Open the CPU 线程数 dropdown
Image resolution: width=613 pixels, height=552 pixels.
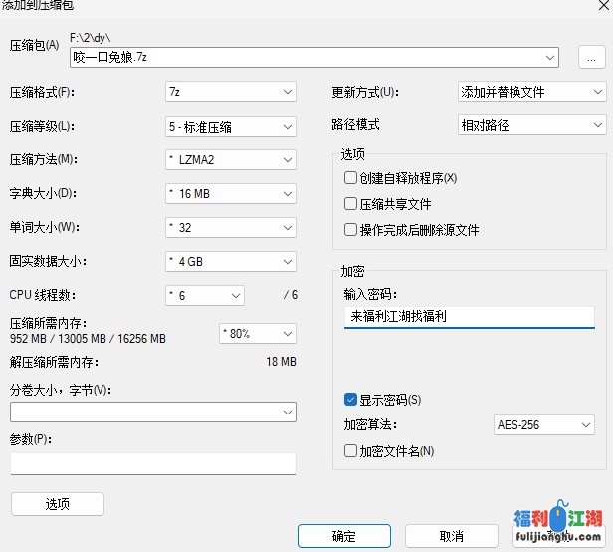point(204,296)
